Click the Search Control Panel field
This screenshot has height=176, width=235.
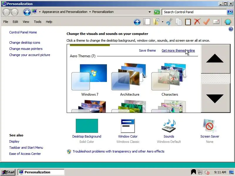pyautogui.click(x=194, y=12)
